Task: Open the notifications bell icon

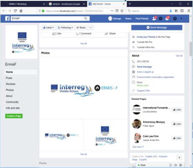Action: pos(167,18)
